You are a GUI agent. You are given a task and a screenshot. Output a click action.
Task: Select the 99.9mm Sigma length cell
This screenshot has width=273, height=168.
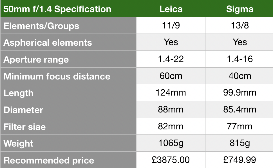[239, 93]
